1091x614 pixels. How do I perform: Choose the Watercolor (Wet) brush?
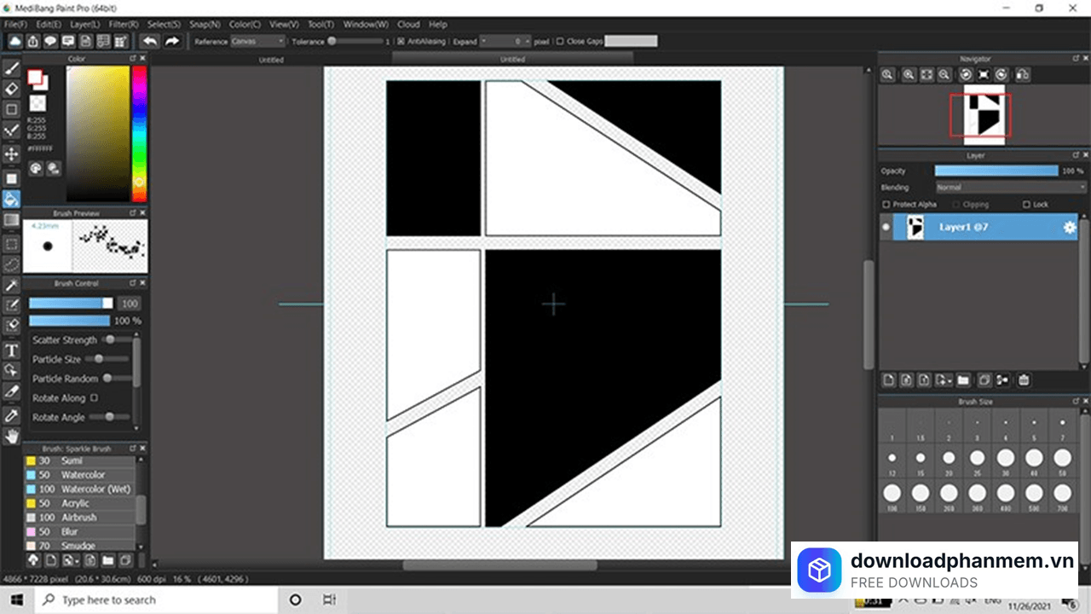[x=95, y=489]
